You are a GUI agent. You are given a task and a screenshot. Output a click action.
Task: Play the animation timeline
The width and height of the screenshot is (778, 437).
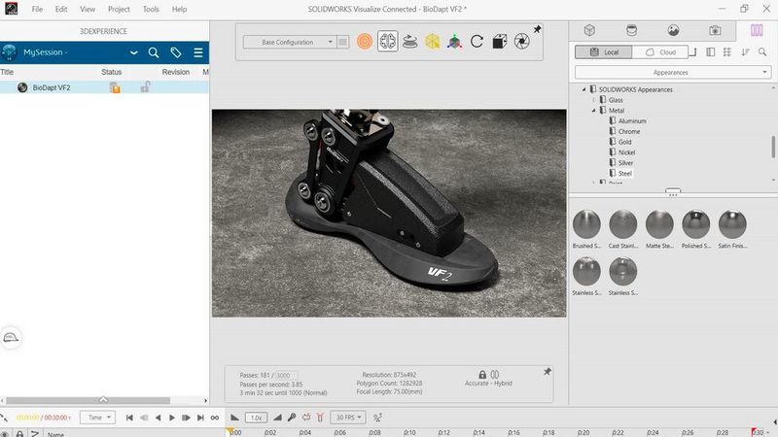[172, 418]
